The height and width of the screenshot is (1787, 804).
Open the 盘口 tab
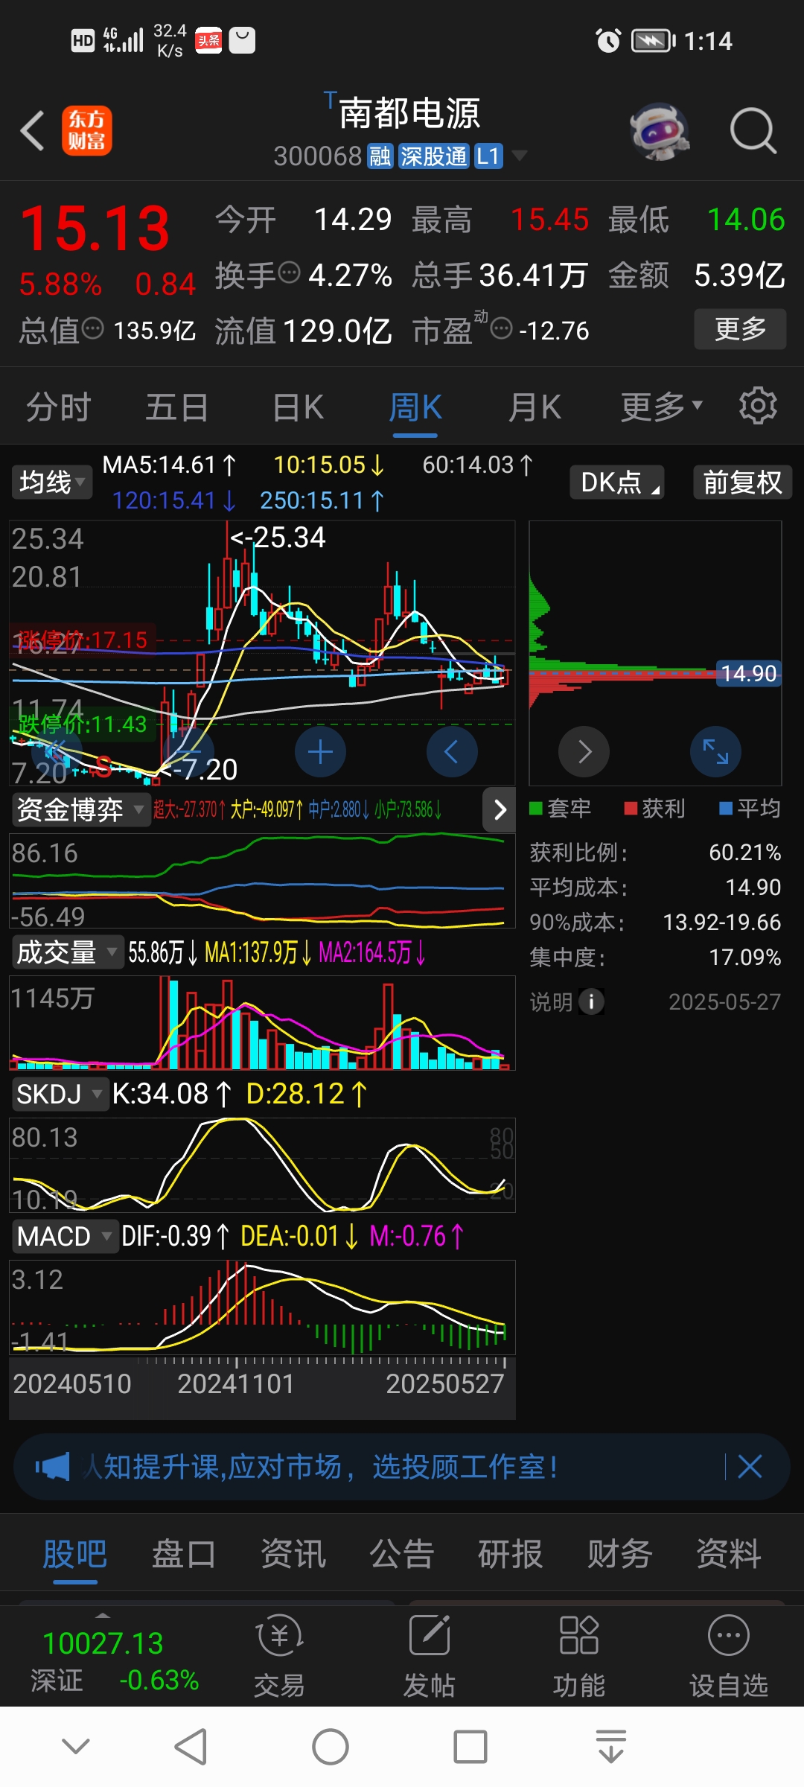click(x=184, y=1555)
